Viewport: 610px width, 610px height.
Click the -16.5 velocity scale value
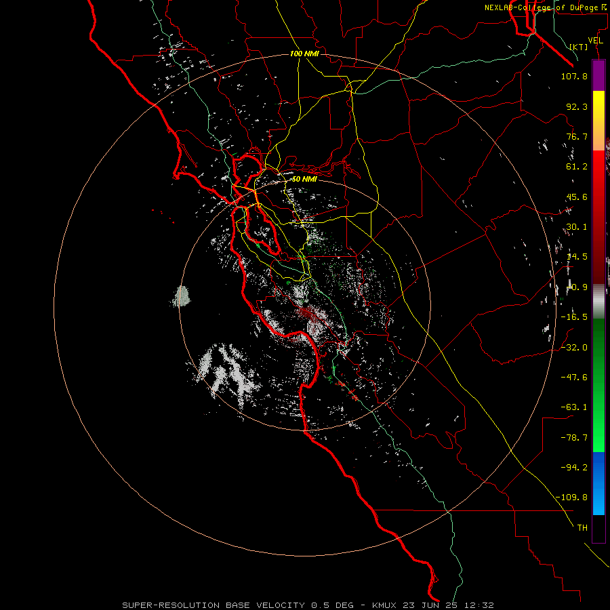coord(574,317)
